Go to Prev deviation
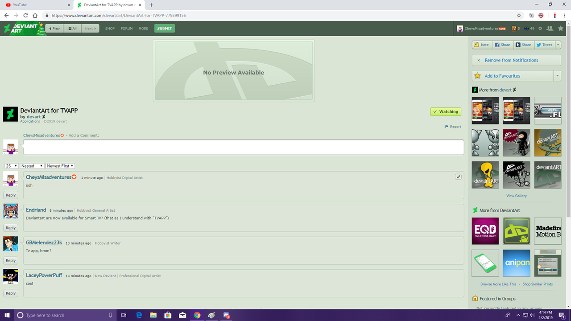The height and width of the screenshot is (321, 571). pyautogui.click(x=54, y=29)
